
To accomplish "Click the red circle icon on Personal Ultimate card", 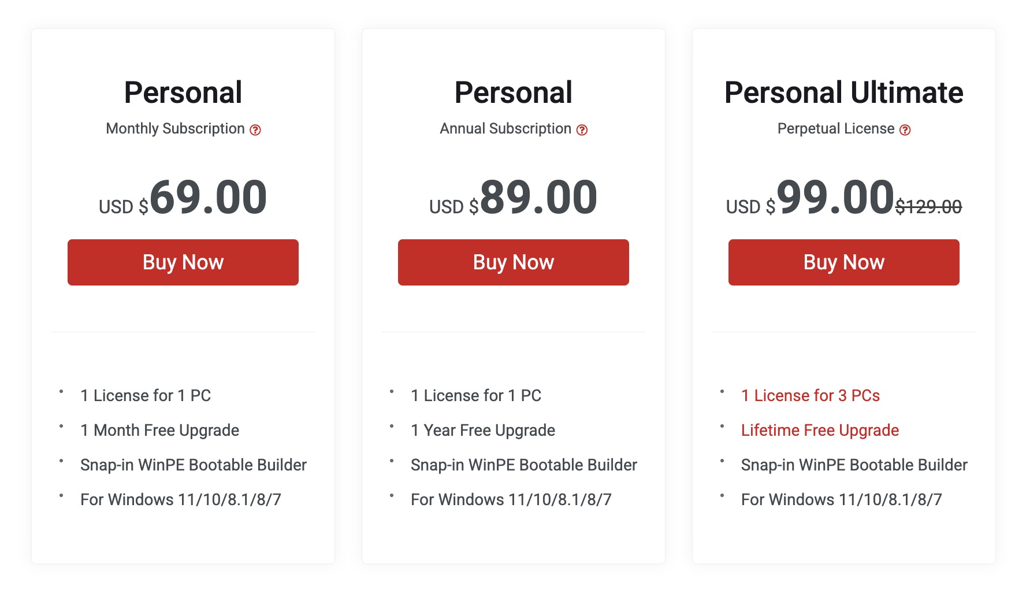I will pos(906,129).
